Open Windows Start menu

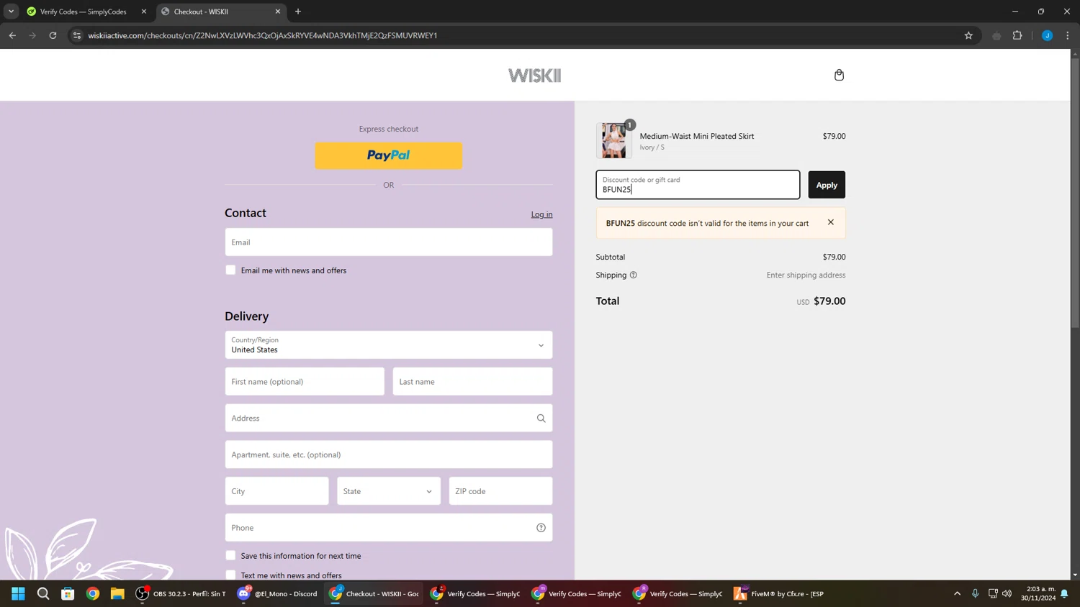pos(18,593)
